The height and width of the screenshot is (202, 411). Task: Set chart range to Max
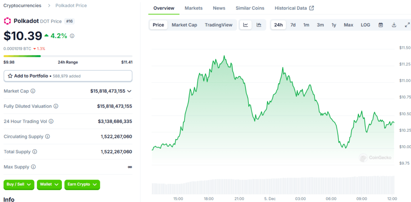pos(349,25)
